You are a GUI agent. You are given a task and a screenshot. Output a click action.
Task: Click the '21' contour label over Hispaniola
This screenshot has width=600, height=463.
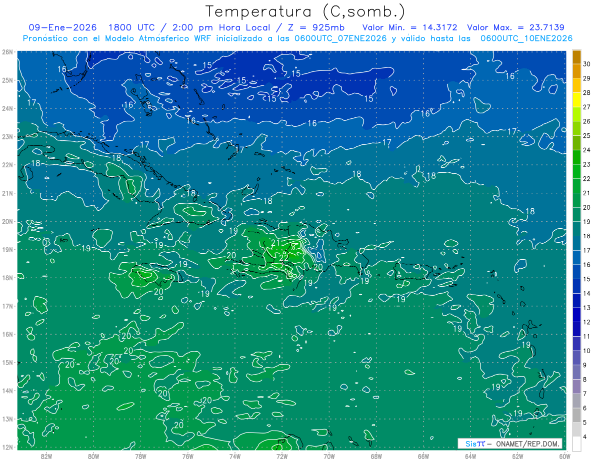pos(275,243)
